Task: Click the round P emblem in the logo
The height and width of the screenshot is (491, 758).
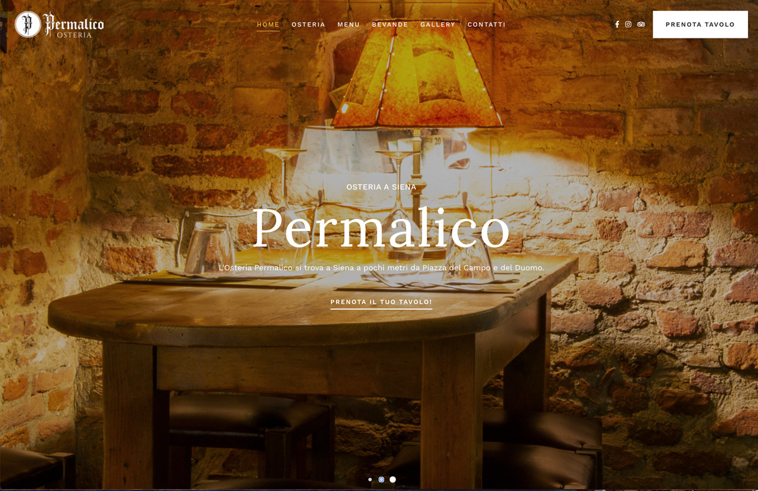Action: (27, 25)
